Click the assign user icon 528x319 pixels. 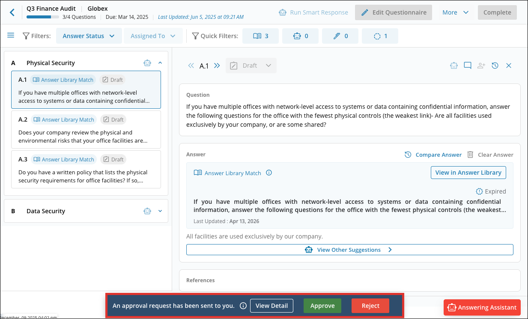(x=481, y=66)
